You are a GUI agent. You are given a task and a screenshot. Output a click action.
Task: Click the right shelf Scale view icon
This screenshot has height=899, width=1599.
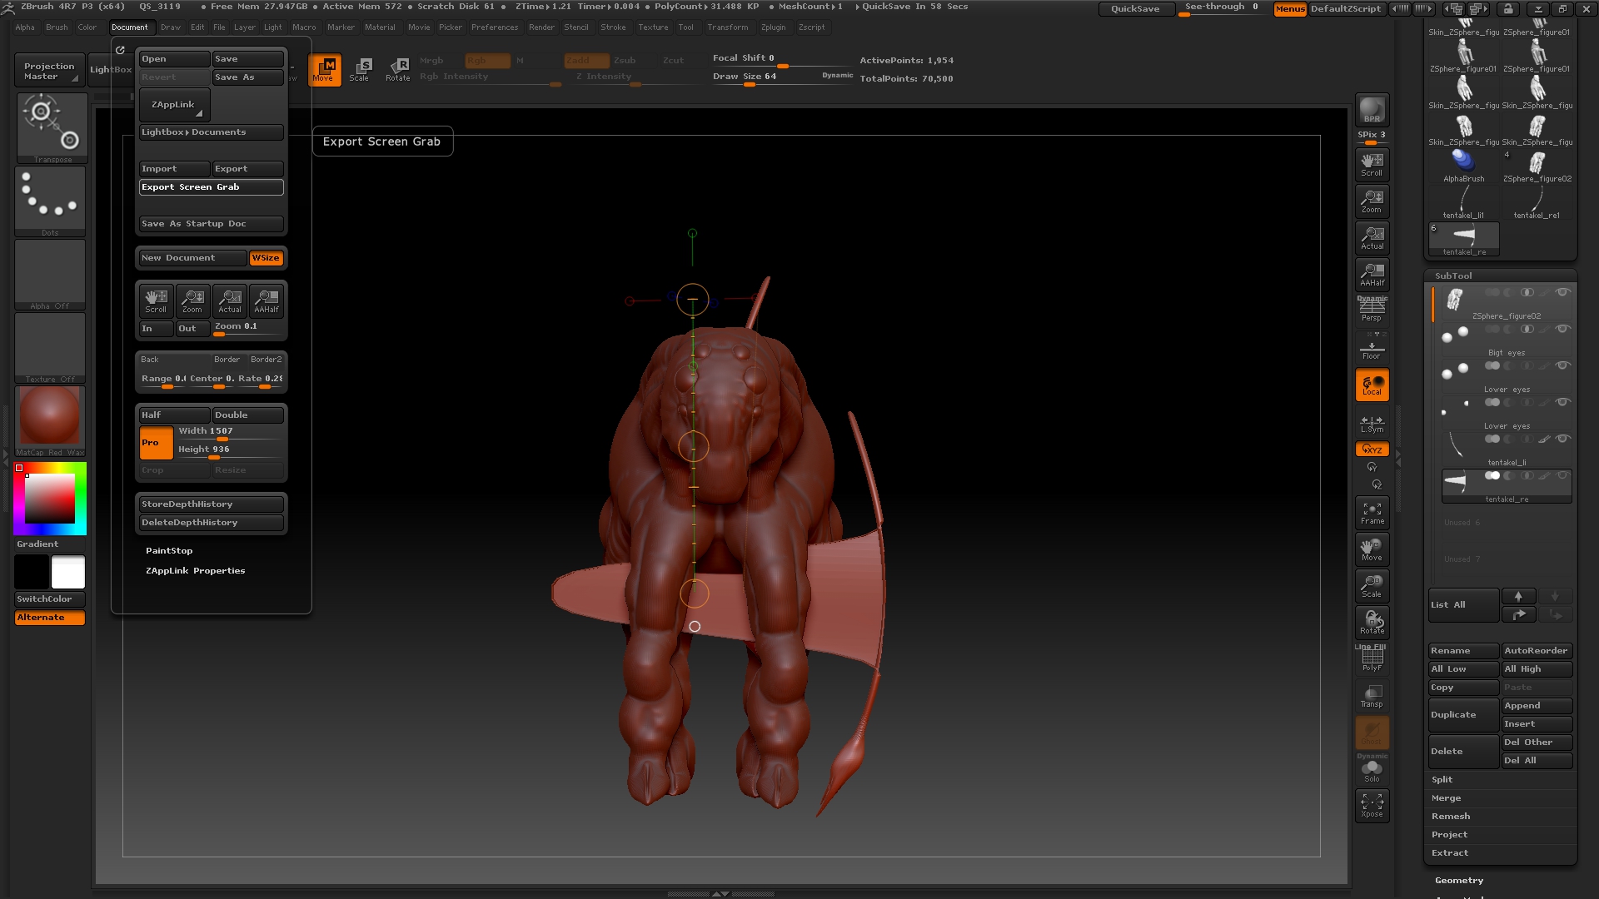pyautogui.click(x=1372, y=586)
